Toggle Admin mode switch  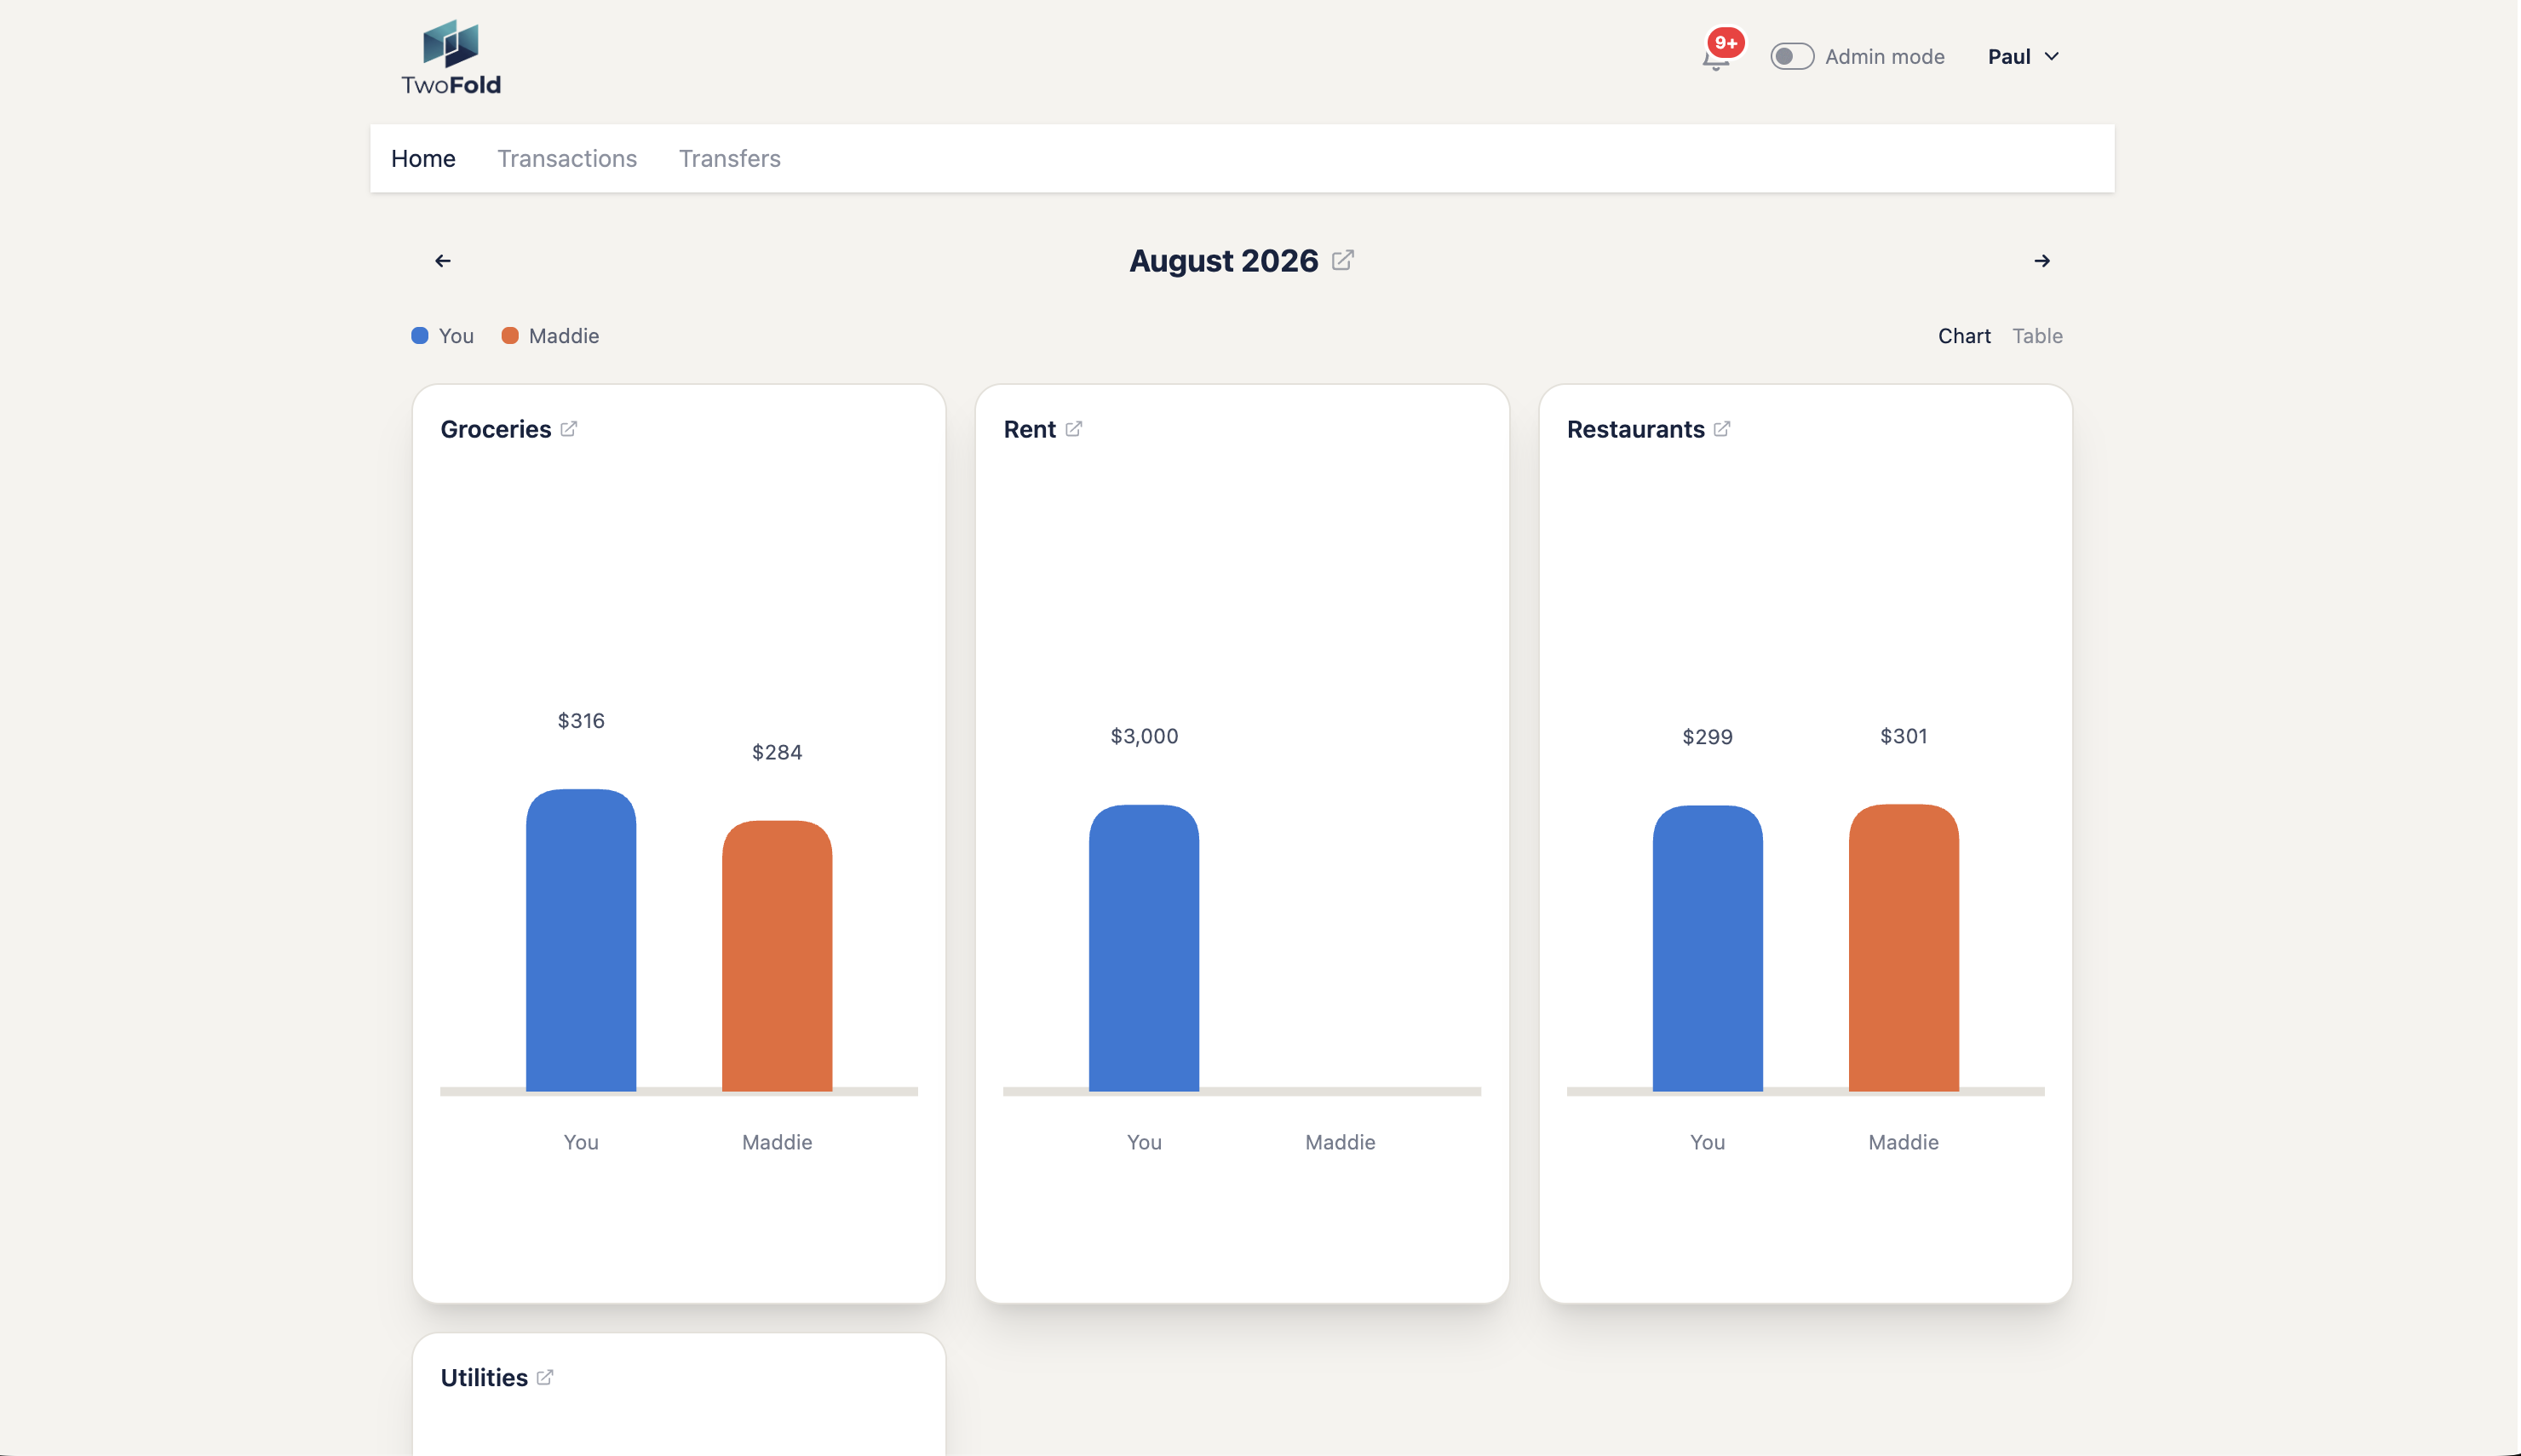coord(1792,56)
